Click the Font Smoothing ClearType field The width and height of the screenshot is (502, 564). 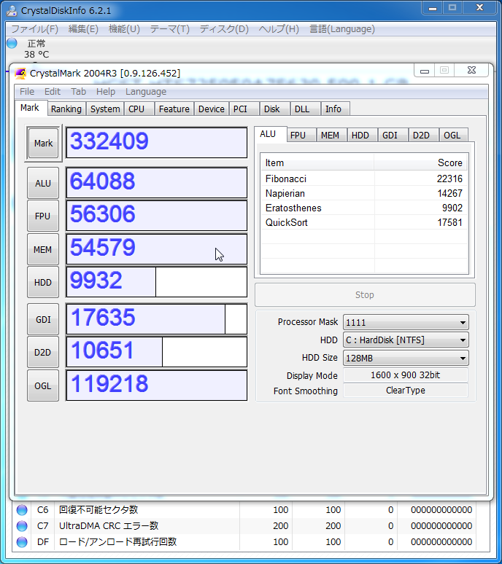coord(406,391)
